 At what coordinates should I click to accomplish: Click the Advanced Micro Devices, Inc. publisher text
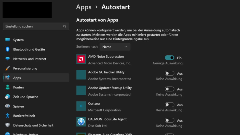109,63
